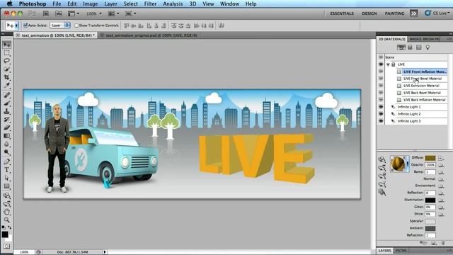The width and height of the screenshot is (453, 255).
Task: Select the Dodge tool
Action: point(6,152)
